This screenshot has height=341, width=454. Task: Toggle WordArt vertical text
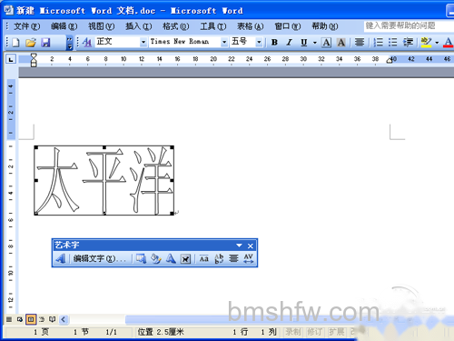click(219, 258)
